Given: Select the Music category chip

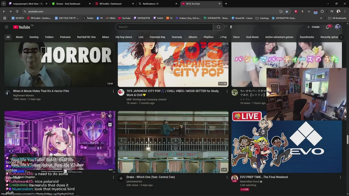Looking at the screenshot, I should click(19, 37).
